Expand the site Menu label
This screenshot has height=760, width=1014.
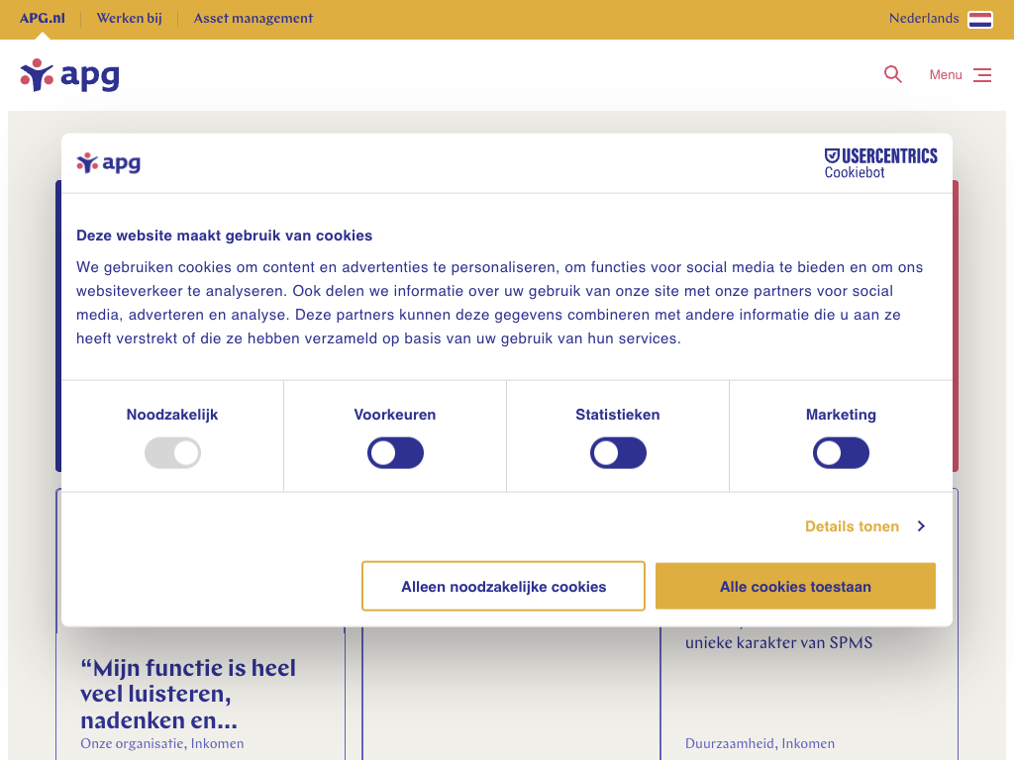pos(945,75)
